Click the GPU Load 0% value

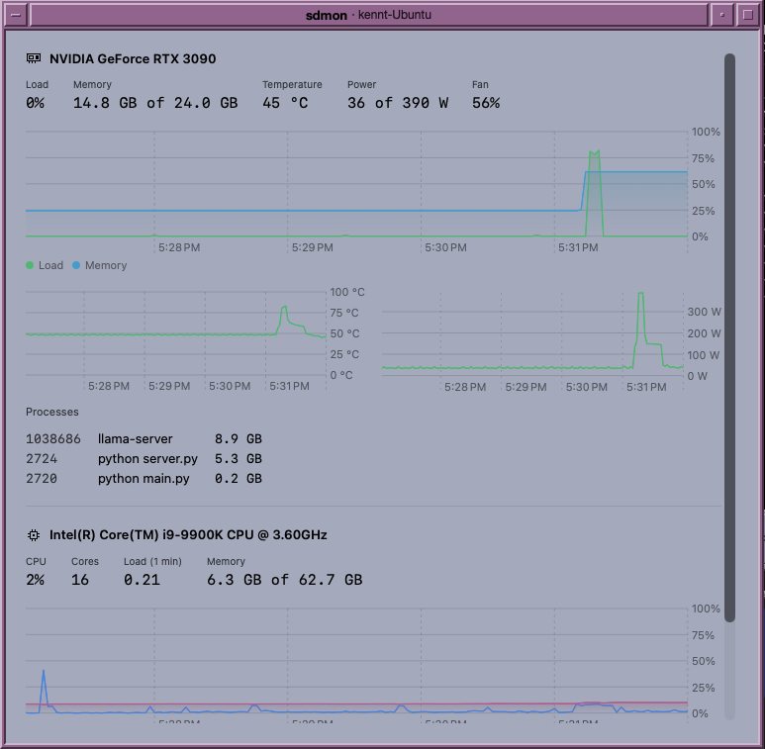35,103
